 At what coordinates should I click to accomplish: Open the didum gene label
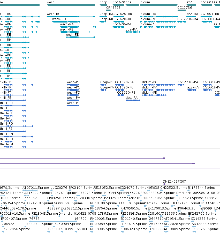(x=145, y=2)
